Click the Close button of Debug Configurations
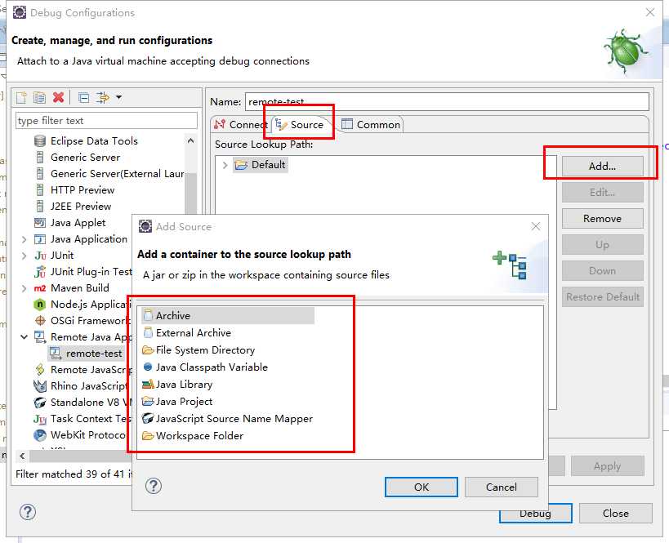 pos(616,513)
